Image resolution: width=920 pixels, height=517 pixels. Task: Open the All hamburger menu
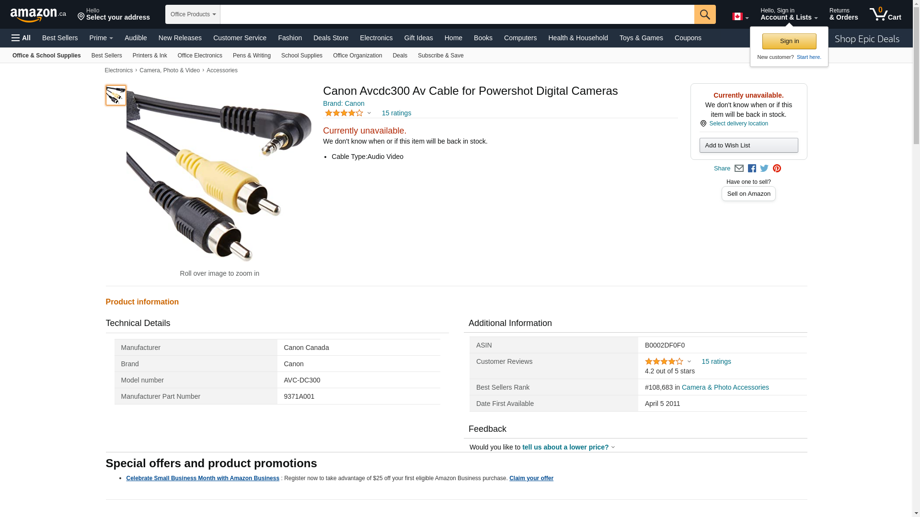point(21,38)
